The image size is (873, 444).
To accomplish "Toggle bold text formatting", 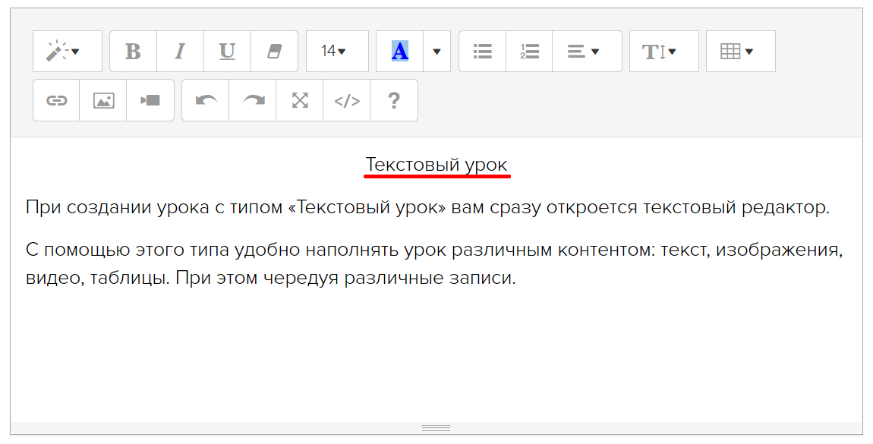I will coord(134,52).
